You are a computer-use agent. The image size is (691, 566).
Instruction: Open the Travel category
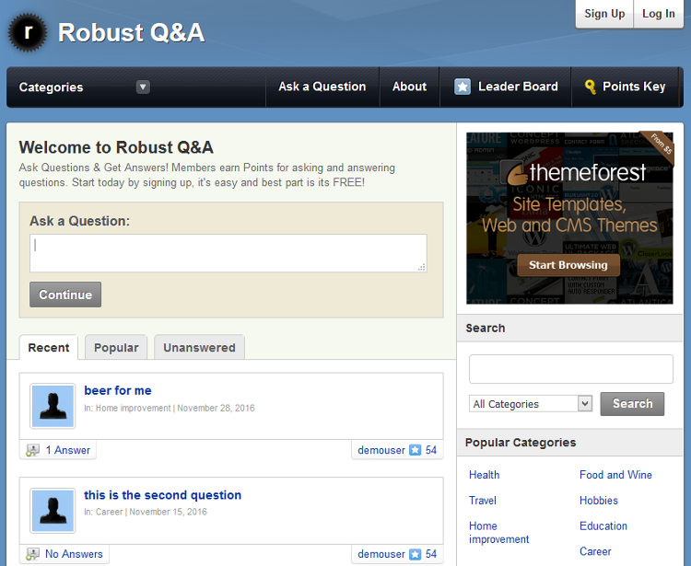pyautogui.click(x=483, y=501)
